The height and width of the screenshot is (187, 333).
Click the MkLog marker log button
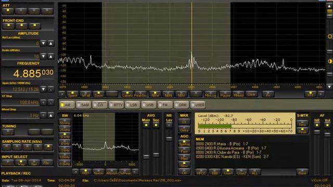click(210, 94)
